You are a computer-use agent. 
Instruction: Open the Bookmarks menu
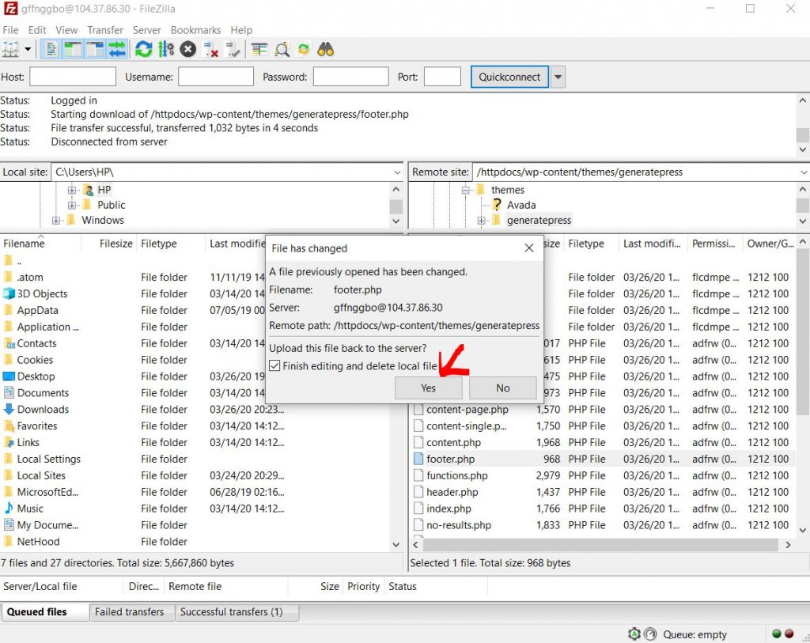196,30
